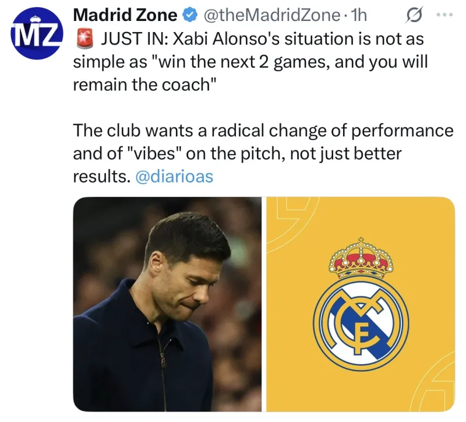Click the blue verified badge
Screen dimensions: 466x422
click(190, 15)
